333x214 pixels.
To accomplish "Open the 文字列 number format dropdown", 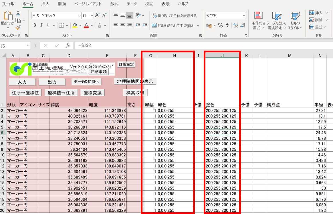I will coord(244,16).
